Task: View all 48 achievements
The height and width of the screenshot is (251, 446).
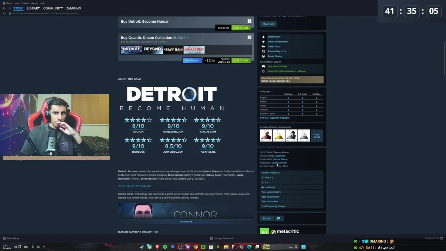Action: click(316, 136)
